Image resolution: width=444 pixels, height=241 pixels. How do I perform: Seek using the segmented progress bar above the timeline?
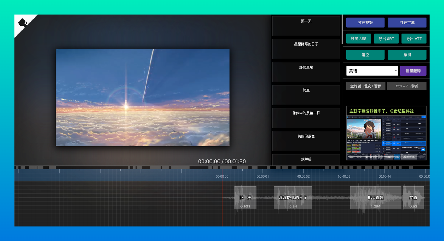pos(222,167)
